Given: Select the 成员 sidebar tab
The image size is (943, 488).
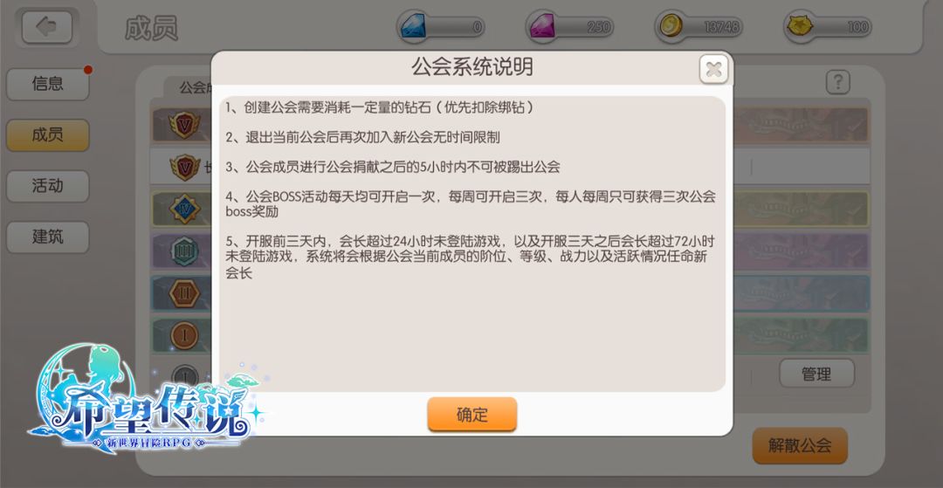Looking at the screenshot, I should [x=47, y=134].
